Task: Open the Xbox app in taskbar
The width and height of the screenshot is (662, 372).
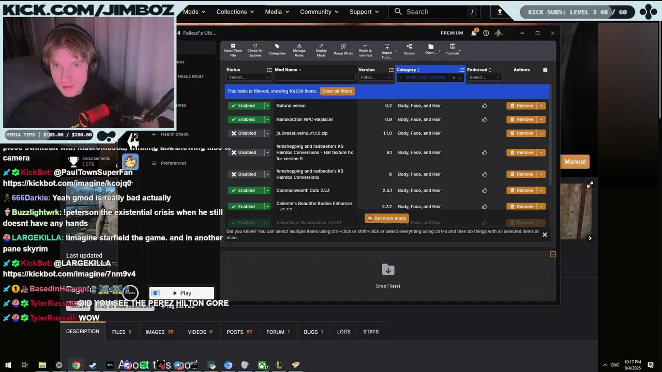Action: (x=262, y=365)
